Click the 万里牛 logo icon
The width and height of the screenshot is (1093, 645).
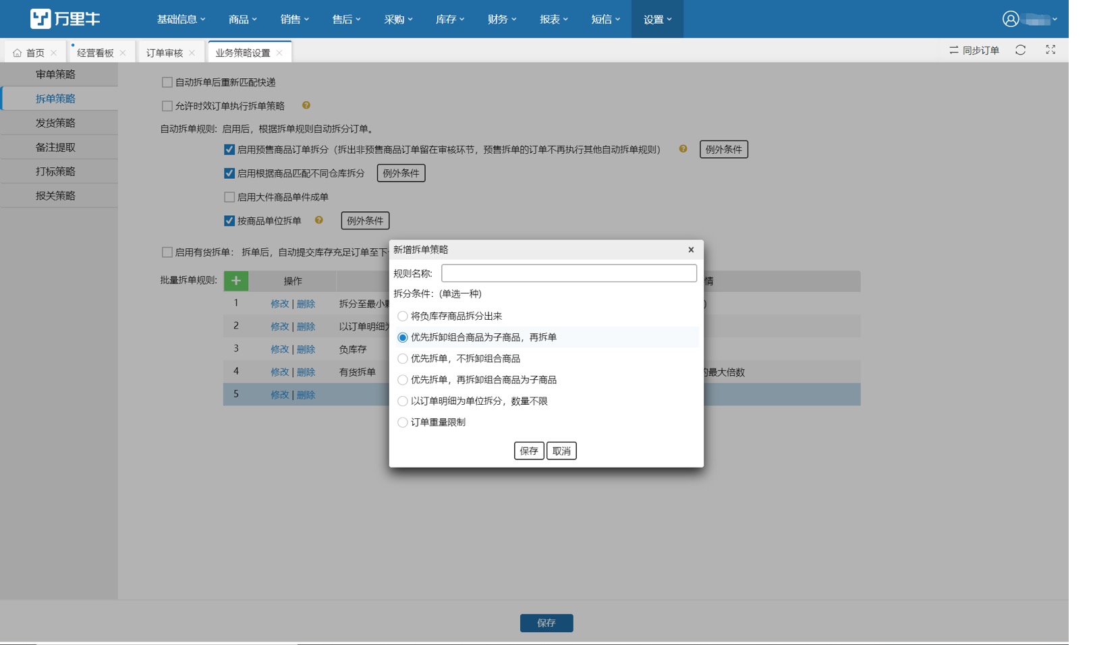point(40,19)
